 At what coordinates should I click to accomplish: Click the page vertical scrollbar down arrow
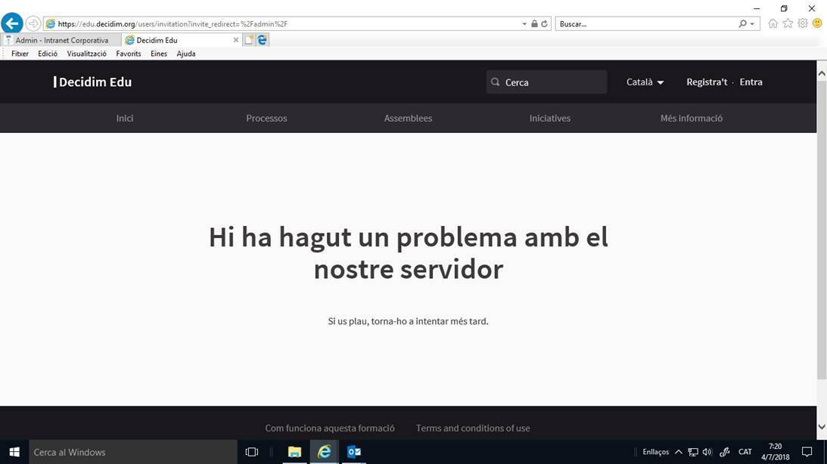pos(822,427)
